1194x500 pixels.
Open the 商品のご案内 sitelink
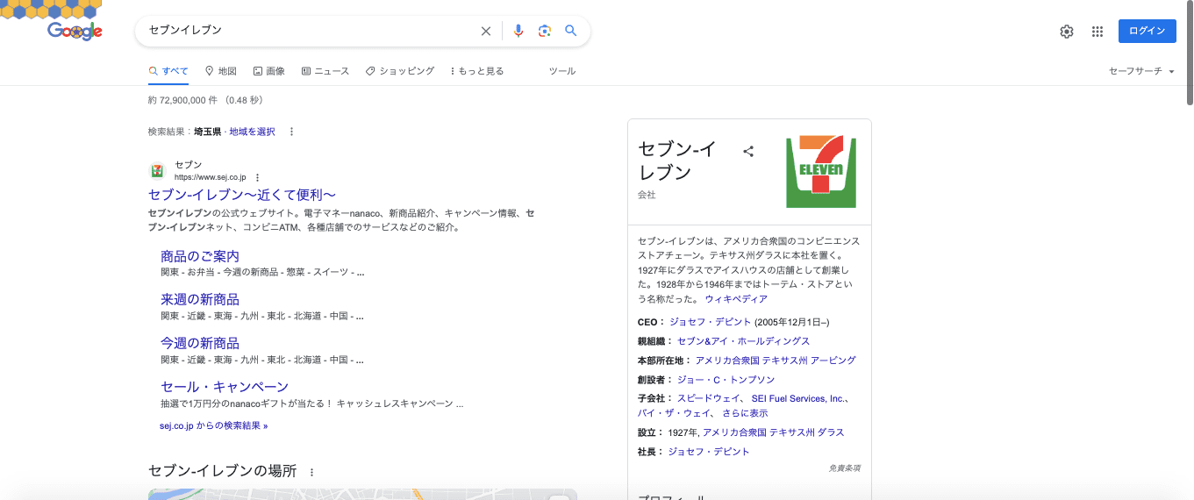[200, 256]
